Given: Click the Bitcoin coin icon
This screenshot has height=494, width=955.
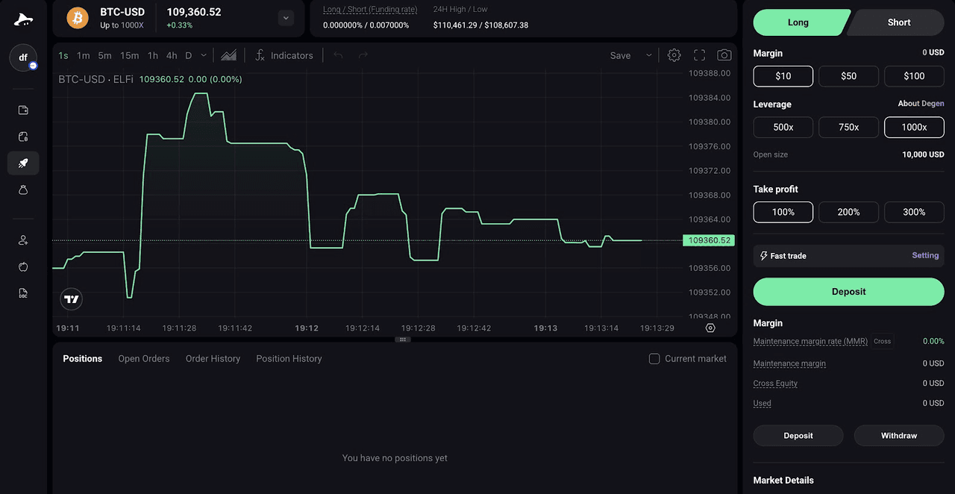Looking at the screenshot, I should tap(78, 18).
